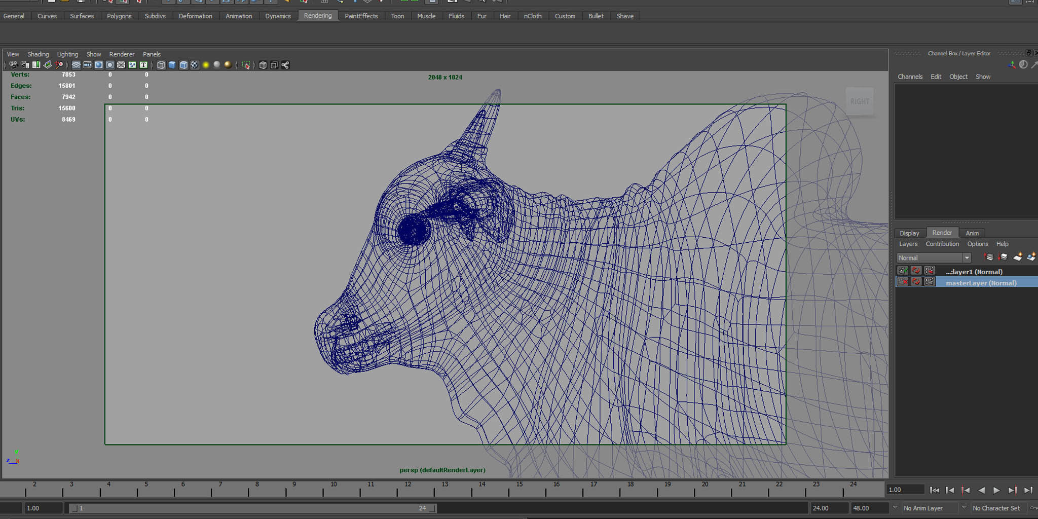Toggle X-ray active components icon

coord(274,65)
